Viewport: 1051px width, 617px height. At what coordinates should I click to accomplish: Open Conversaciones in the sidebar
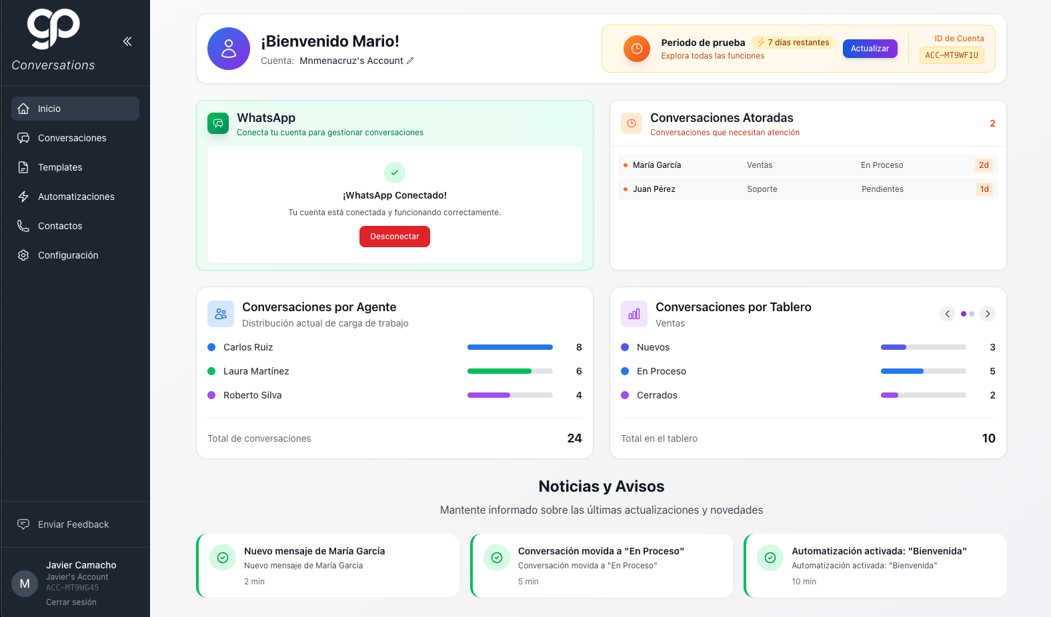tap(75, 138)
